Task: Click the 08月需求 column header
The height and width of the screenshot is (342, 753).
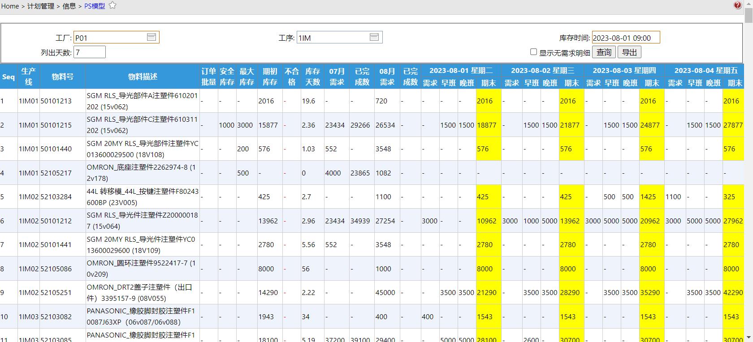Action: 387,77
